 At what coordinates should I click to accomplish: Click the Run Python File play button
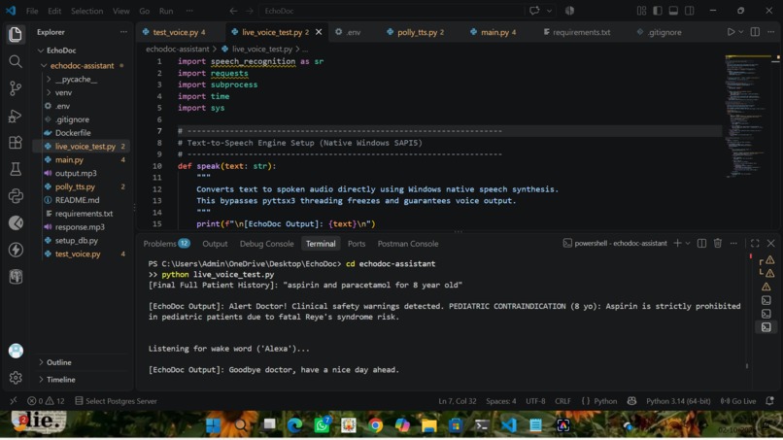pos(731,32)
